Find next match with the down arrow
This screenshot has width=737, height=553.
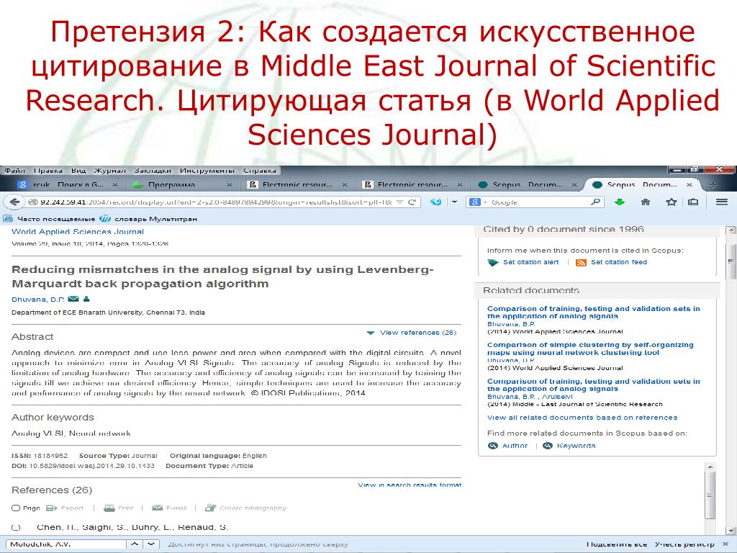click(151, 544)
